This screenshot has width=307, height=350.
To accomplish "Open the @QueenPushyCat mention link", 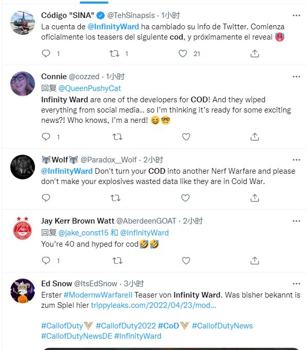I will (x=89, y=88).
